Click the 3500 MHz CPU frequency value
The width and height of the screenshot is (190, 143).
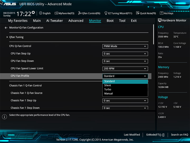pyautogui.click(x=163, y=37)
